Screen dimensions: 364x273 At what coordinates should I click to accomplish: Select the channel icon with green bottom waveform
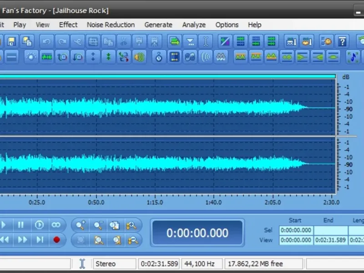click(x=256, y=41)
